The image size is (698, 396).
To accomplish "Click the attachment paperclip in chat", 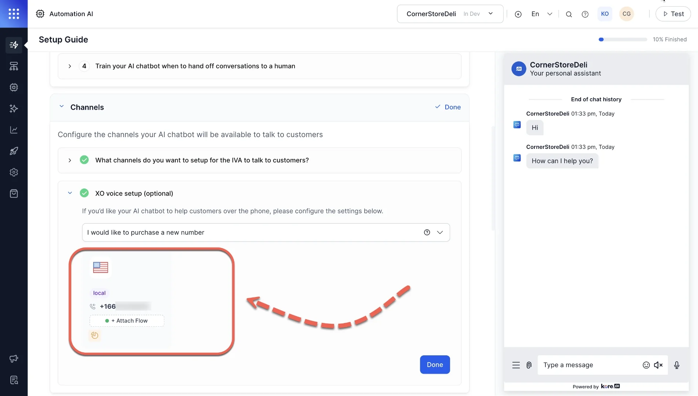I will [x=529, y=365].
